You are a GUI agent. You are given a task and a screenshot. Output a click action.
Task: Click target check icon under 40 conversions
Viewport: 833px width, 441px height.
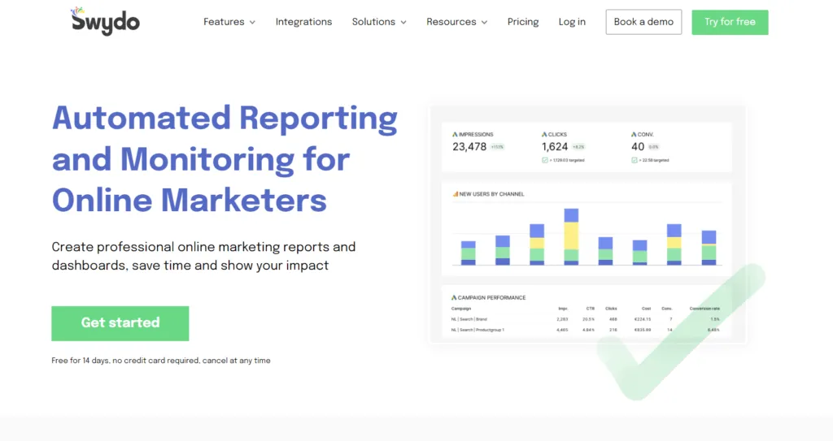[x=635, y=160]
